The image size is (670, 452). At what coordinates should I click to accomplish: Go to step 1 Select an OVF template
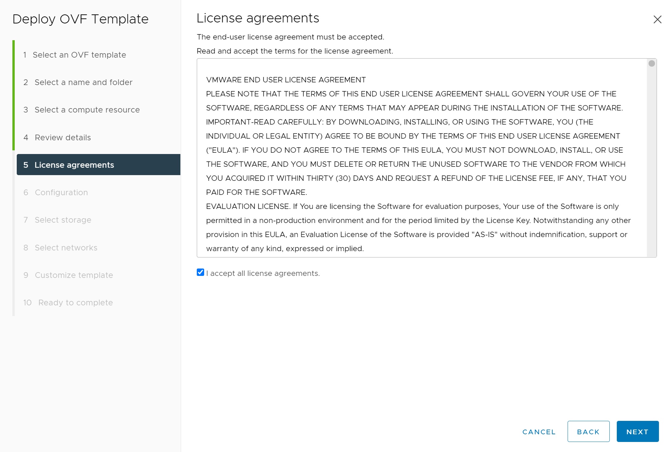coord(79,55)
